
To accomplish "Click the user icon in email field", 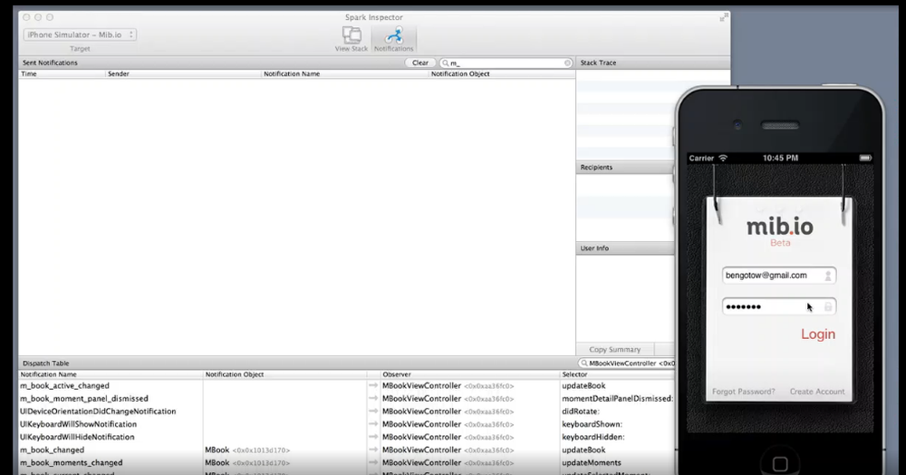I will tap(828, 276).
